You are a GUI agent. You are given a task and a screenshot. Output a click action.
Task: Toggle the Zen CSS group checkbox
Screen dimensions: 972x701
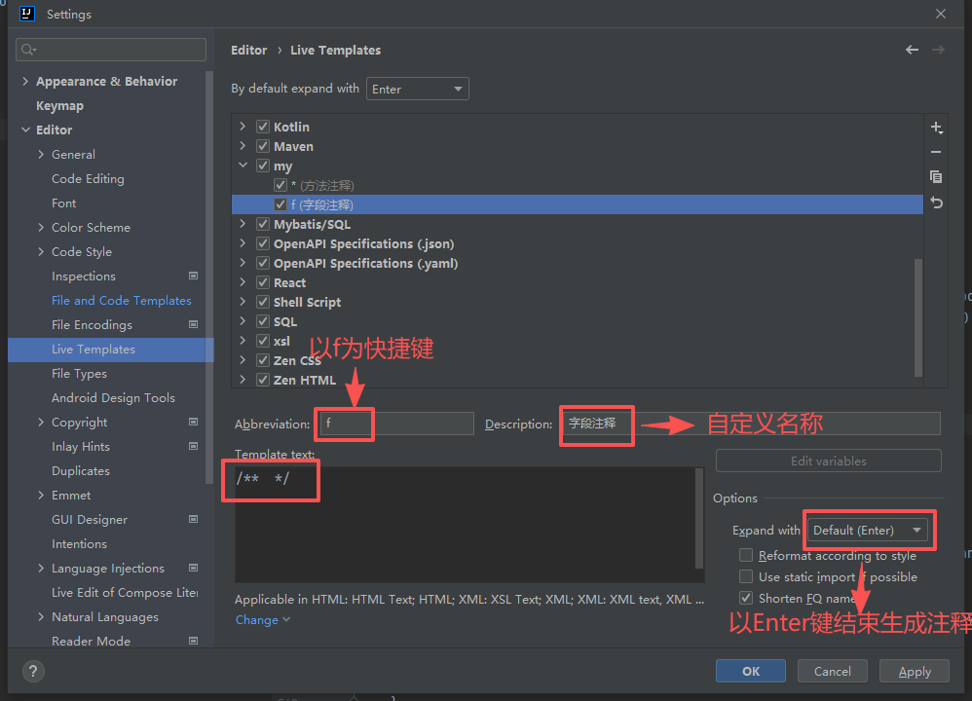263,360
